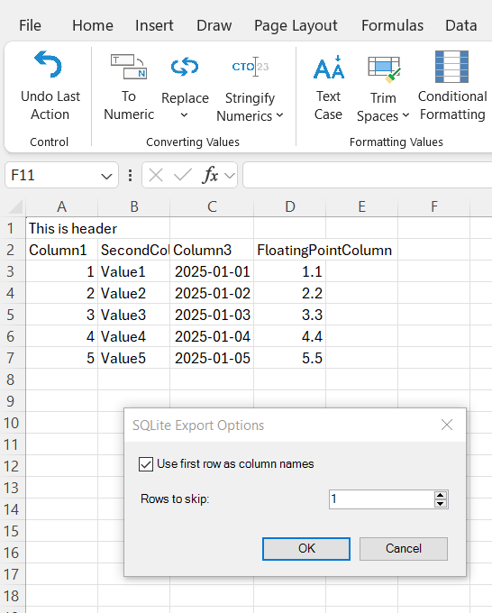
Task: Toggle Use first row as column names
Action: pos(146,464)
